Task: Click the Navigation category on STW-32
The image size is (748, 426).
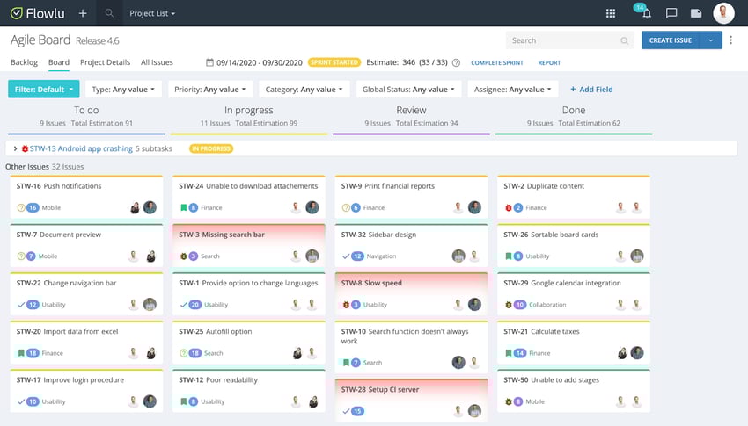Action: (381, 256)
